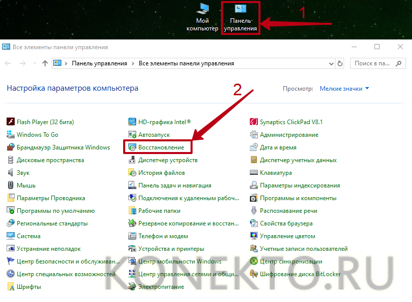The height and width of the screenshot is (302, 412).
Task: Click the Брандмауэр Защитника Windows icon
Action: 11,147
